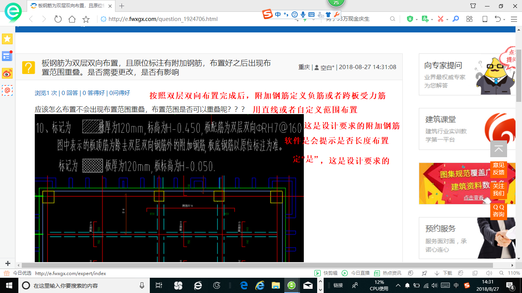Click 快剪辑 in the status bar
Viewport: 522px width, 293px height.
(326, 273)
